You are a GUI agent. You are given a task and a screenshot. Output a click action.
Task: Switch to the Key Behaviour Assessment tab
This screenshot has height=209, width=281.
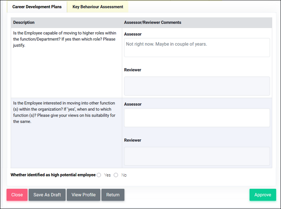tap(98, 7)
